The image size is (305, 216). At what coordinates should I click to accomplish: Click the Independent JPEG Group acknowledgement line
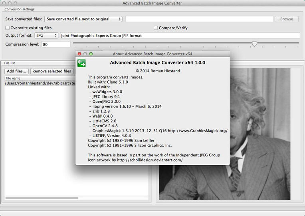click(x=154, y=155)
